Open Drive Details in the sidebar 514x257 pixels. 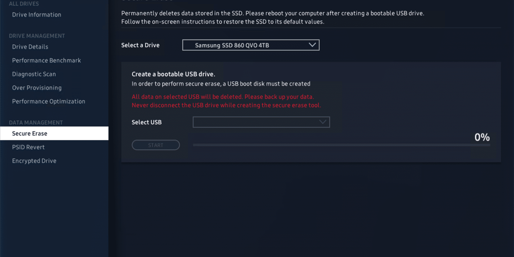coord(30,47)
